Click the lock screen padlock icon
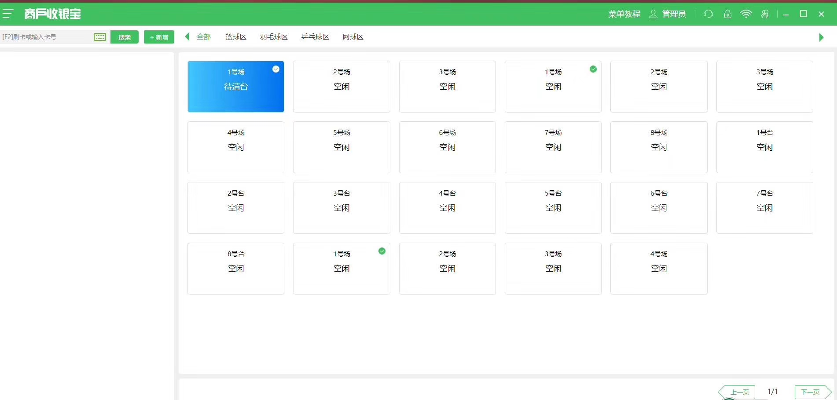 click(x=727, y=14)
